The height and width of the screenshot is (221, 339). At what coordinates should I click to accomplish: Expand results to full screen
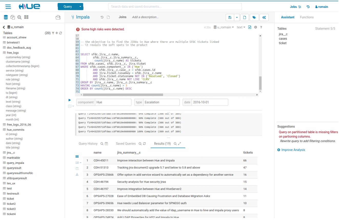pos(180,144)
